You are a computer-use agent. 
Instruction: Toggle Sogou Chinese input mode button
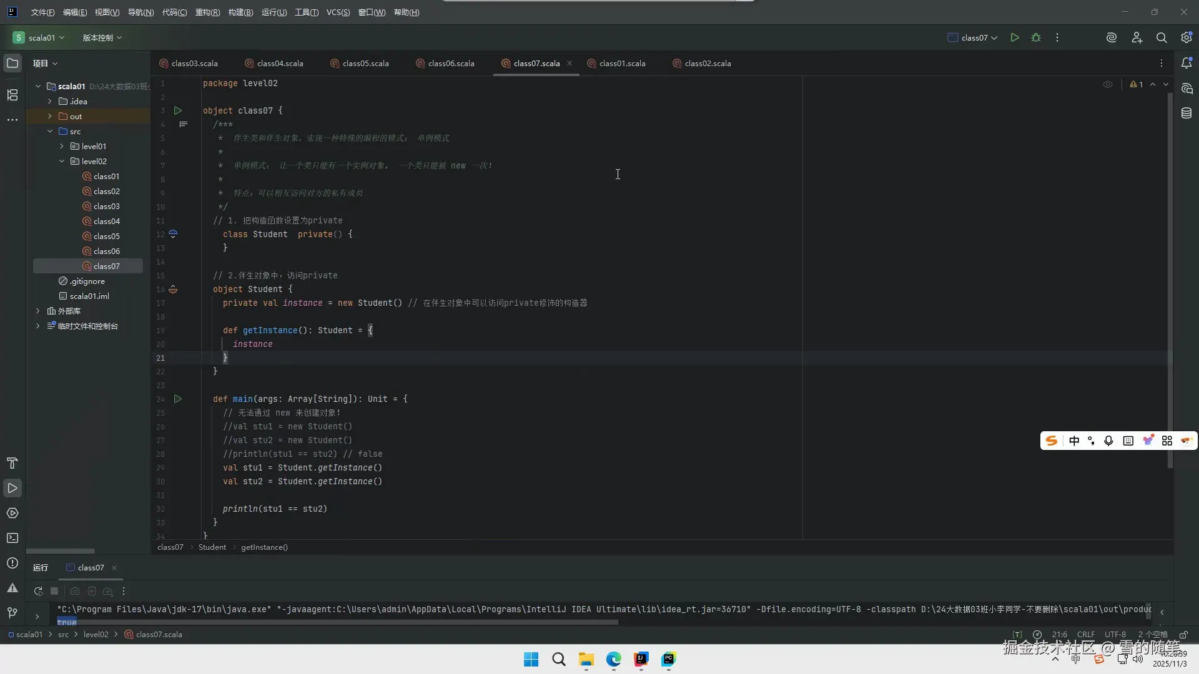tap(1074, 441)
